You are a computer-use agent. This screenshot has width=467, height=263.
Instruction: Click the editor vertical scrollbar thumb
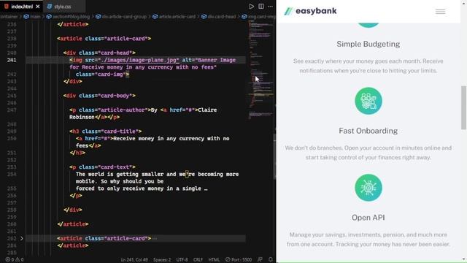[274, 156]
